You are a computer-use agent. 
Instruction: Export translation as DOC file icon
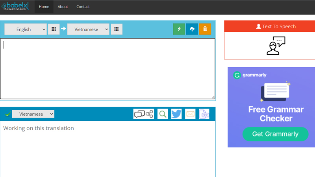coord(204,114)
